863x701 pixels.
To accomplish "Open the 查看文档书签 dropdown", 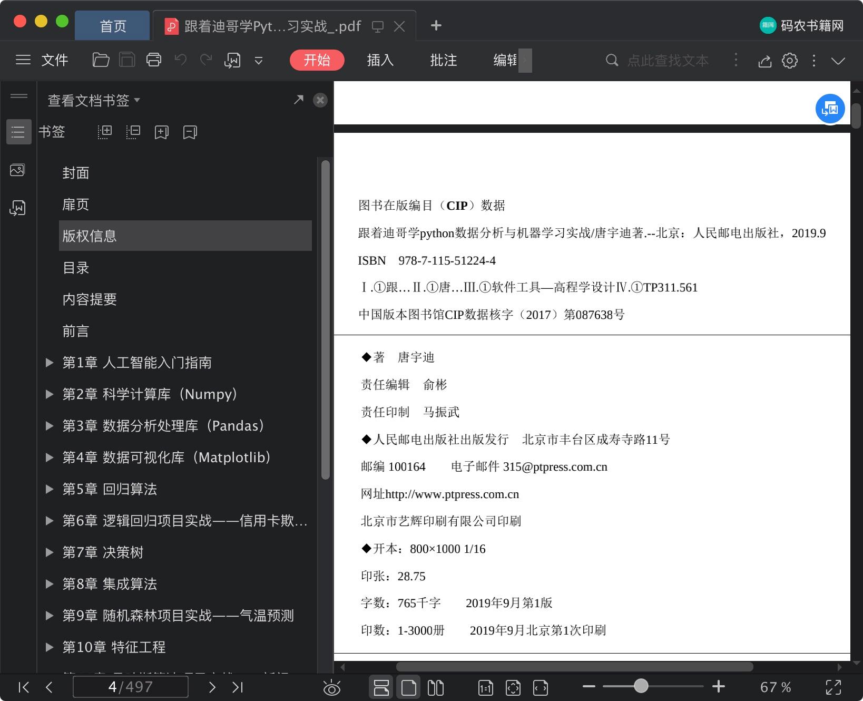I will point(94,100).
